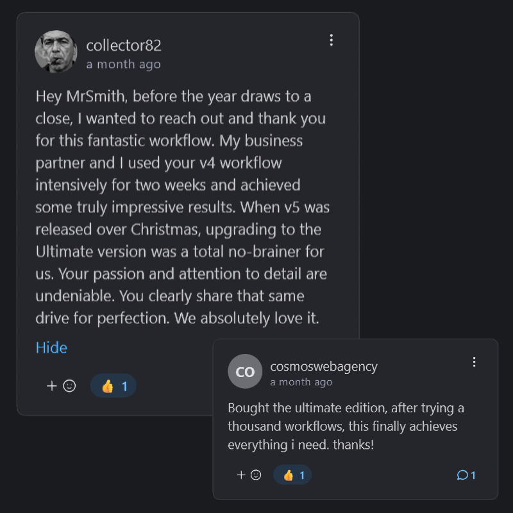
Task: Click the smiley face icon under cosmoswebagency's comment
Action: click(x=256, y=475)
